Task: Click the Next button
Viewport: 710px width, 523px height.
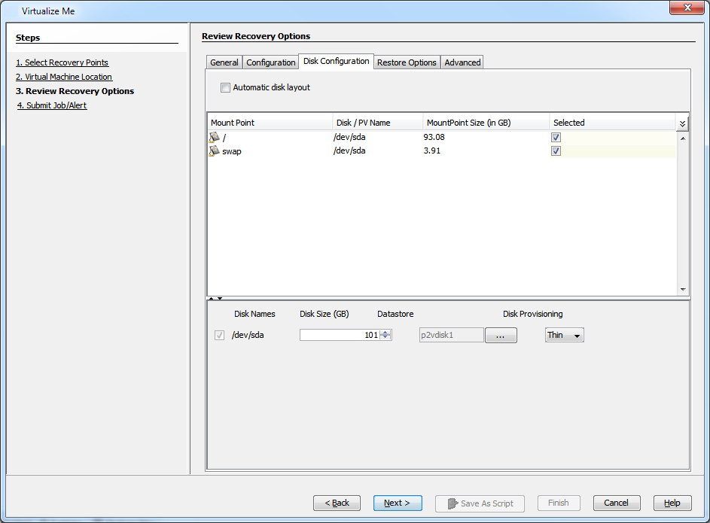Action: tap(397, 503)
